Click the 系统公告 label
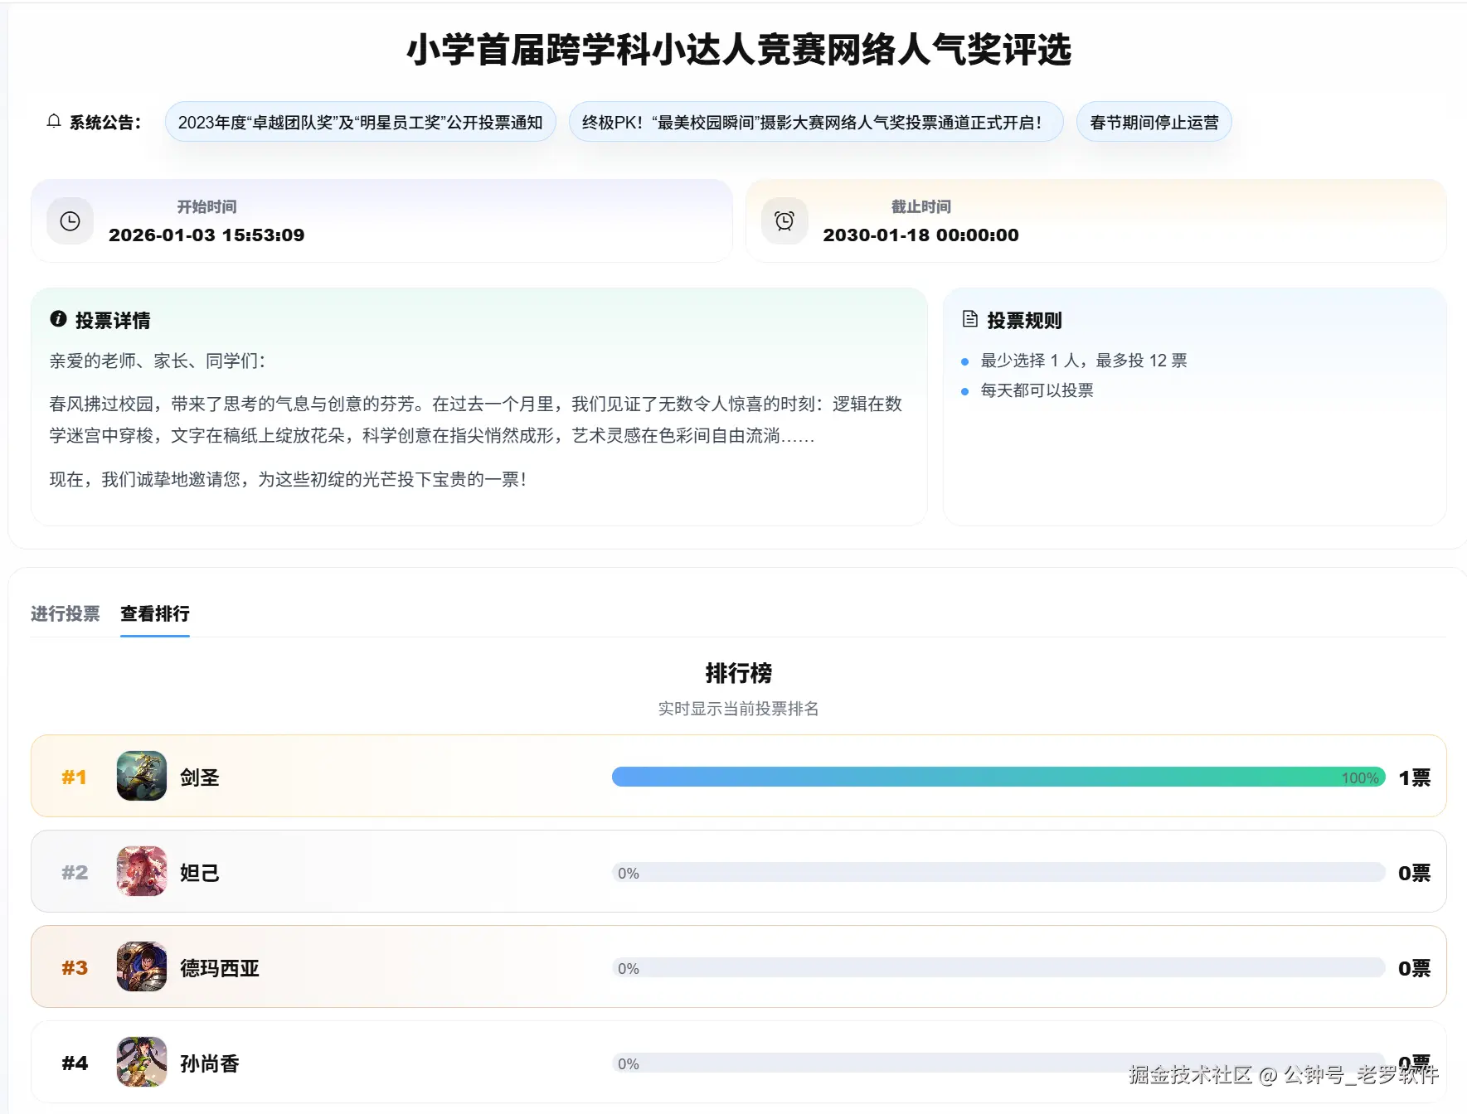 [x=104, y=123]
